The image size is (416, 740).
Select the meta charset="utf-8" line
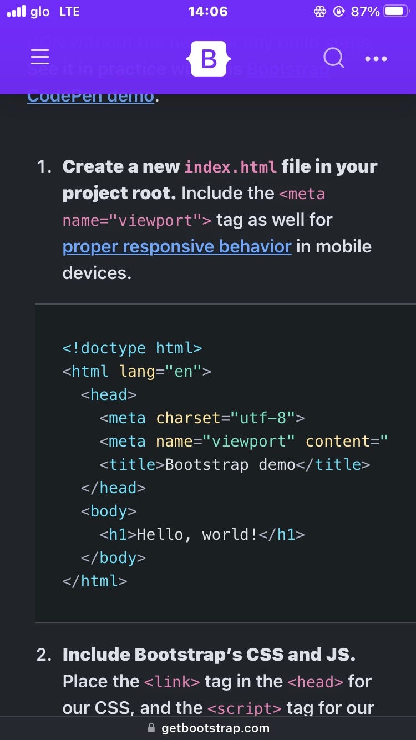[x=202, y=418]
